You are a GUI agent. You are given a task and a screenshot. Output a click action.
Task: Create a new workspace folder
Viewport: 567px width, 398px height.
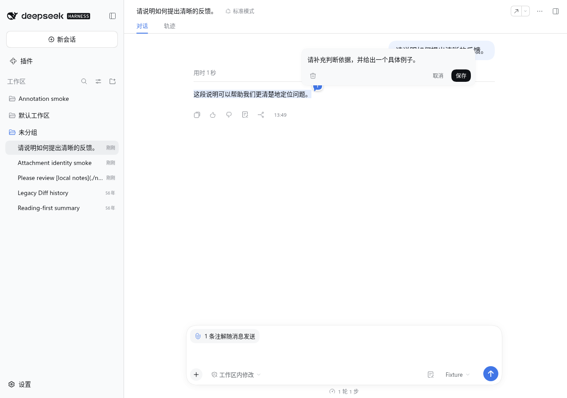(x=113, y=81)
